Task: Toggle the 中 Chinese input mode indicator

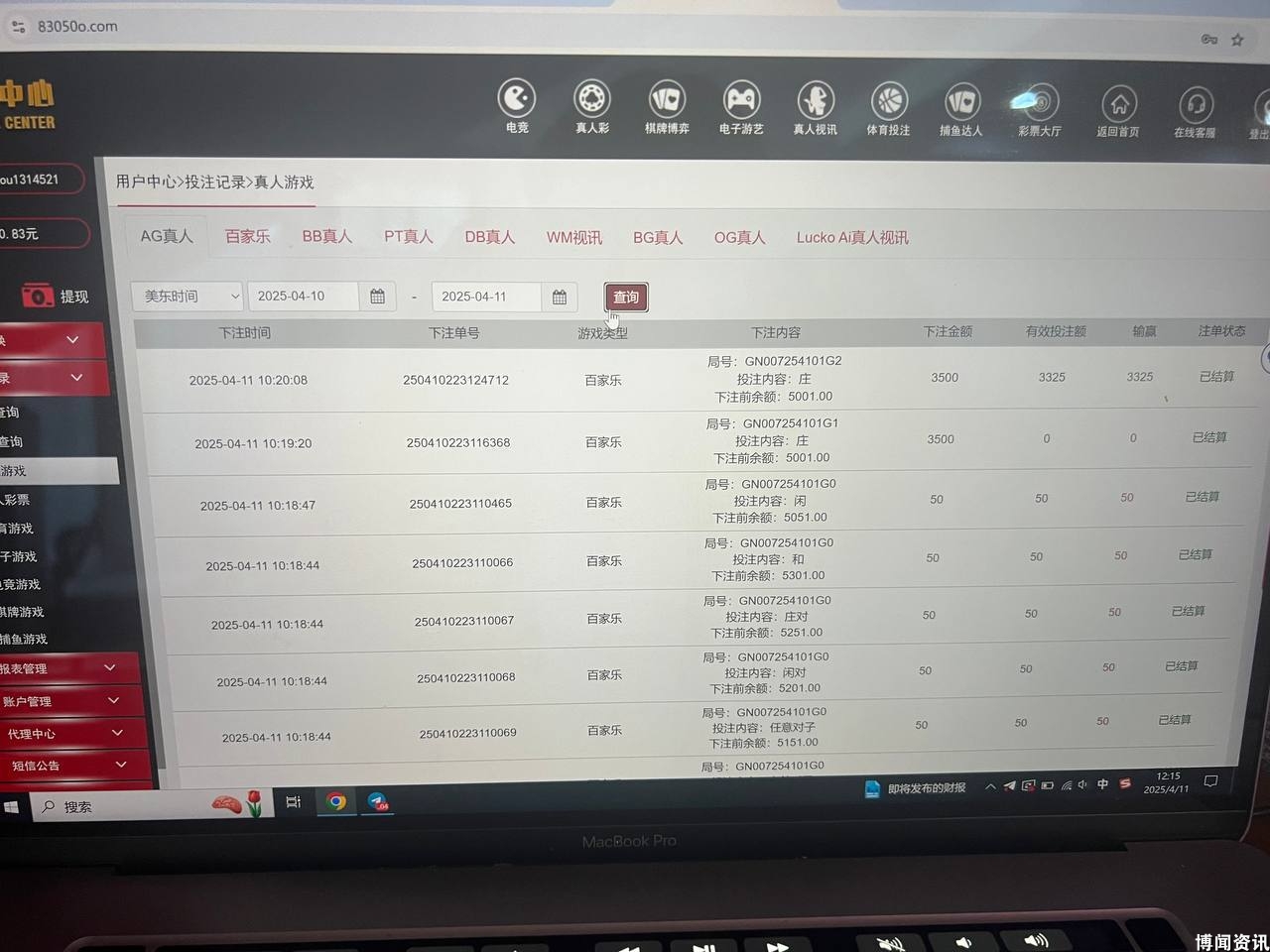Action: (1103, 784)
